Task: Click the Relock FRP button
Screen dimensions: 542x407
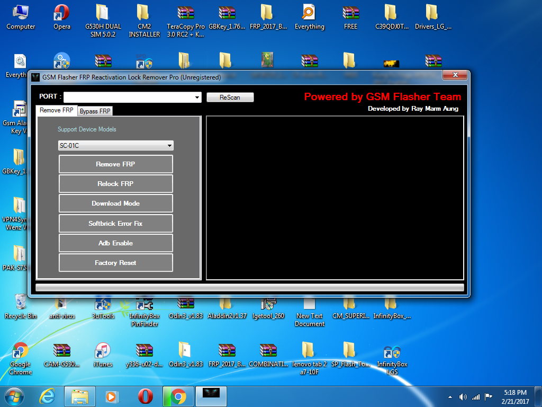Action: point(115,184)
